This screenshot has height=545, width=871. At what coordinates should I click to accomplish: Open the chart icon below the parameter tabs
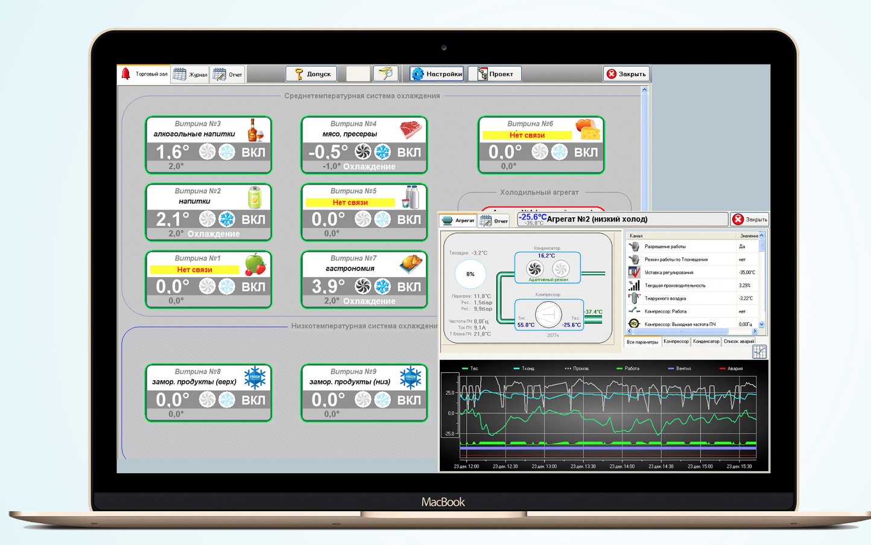pos(759,352)
